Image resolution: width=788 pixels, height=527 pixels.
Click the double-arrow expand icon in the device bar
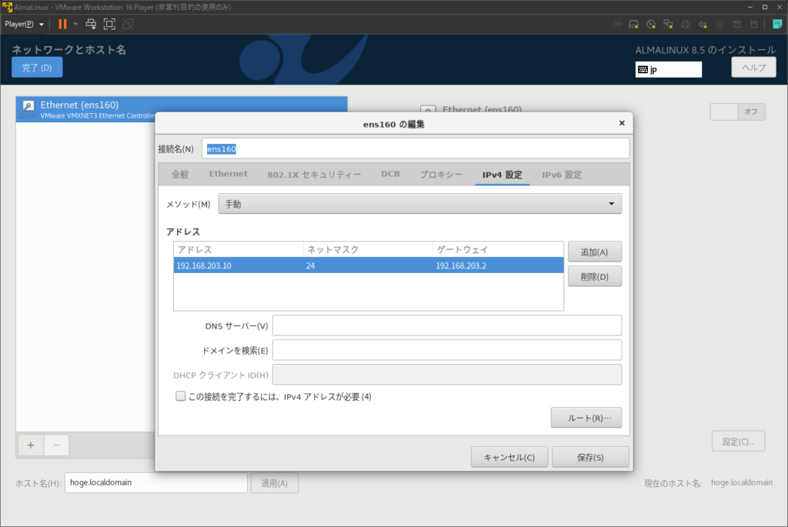click(x=618, y=24)
